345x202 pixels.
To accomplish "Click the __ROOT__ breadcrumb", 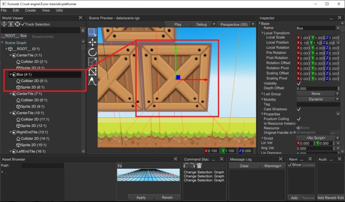I will pos(10,36).
